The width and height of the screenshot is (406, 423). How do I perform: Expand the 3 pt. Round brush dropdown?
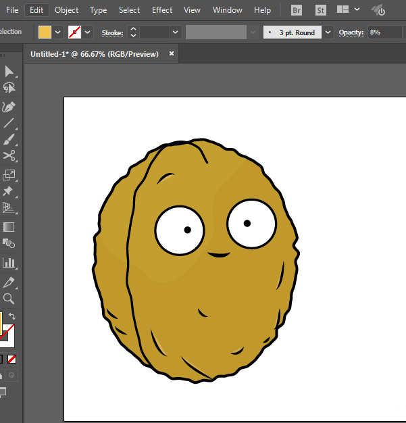(328, 32)
